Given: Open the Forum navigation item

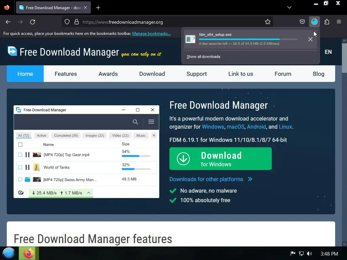Looking at the screenshot, I should [x=283, y=74].
